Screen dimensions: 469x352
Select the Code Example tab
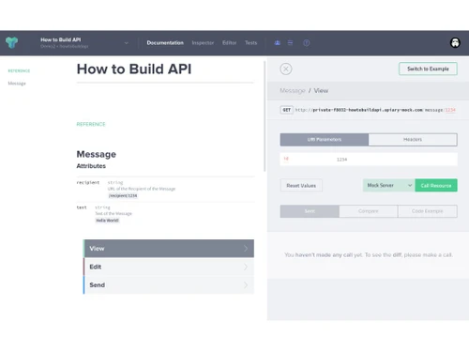click(428, 211)
